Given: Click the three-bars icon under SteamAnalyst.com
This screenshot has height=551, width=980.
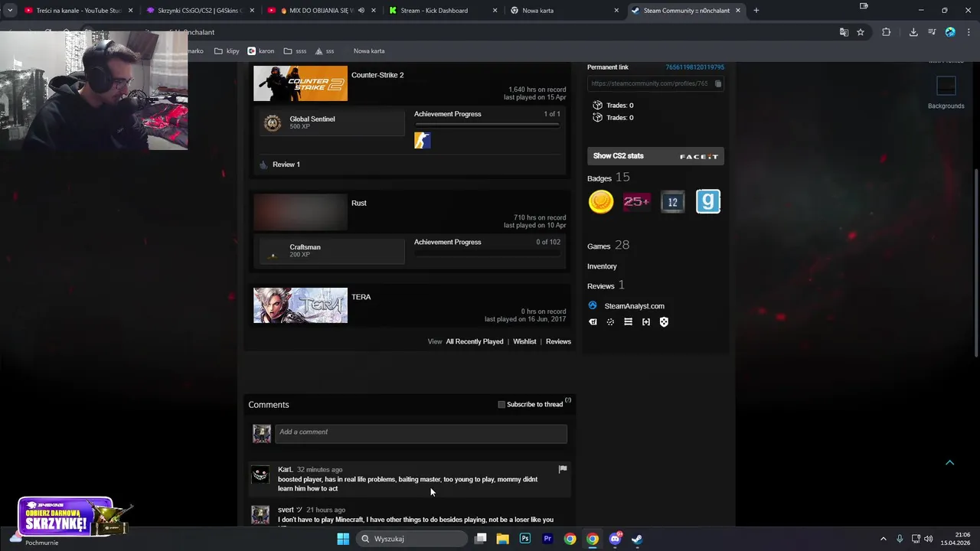Looking at the screenshot, I should (x=628, y=322).
